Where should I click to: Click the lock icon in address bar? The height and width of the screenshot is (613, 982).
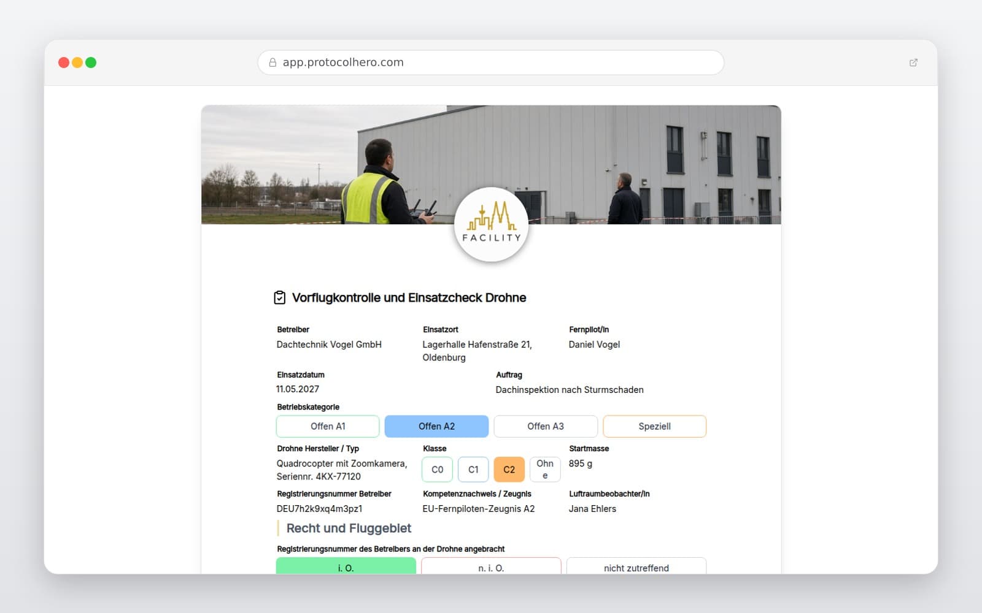273,63
